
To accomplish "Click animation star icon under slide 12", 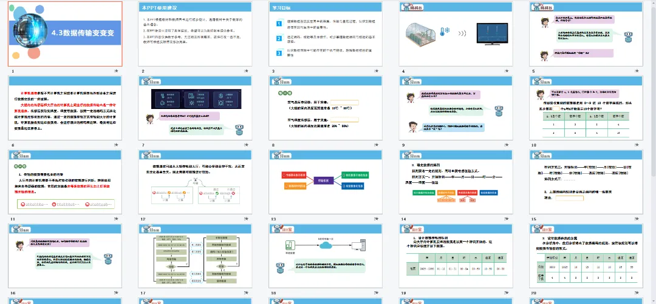I will [x=247, y=219].
